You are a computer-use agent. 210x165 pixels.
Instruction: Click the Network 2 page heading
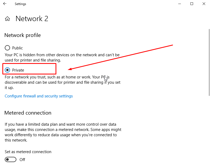pyautogui.click(x=32, y=19)
